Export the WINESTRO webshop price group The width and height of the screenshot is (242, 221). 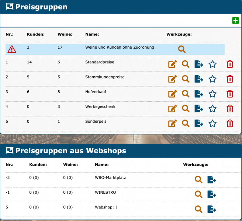point(212,194)
